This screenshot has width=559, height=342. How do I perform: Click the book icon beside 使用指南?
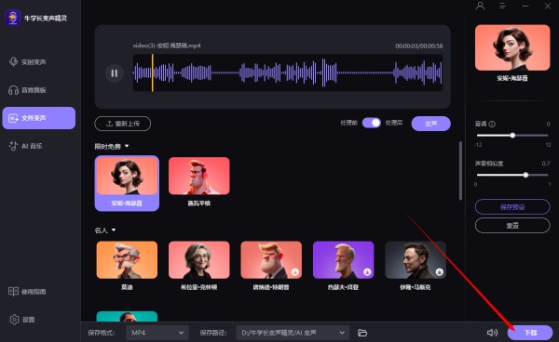(x=13, y=292)
